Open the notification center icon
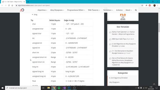Viewport: 160px width, 90px height. coord(157,88)
